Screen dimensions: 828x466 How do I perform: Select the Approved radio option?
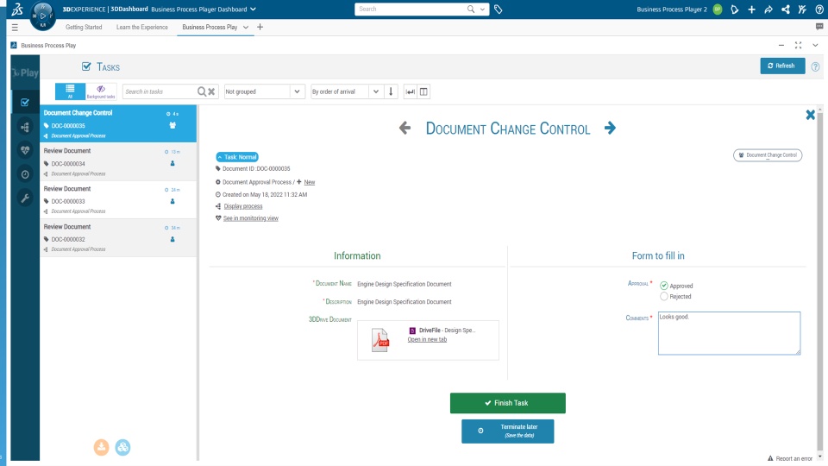pyautogui.click(x=664, y=286)
